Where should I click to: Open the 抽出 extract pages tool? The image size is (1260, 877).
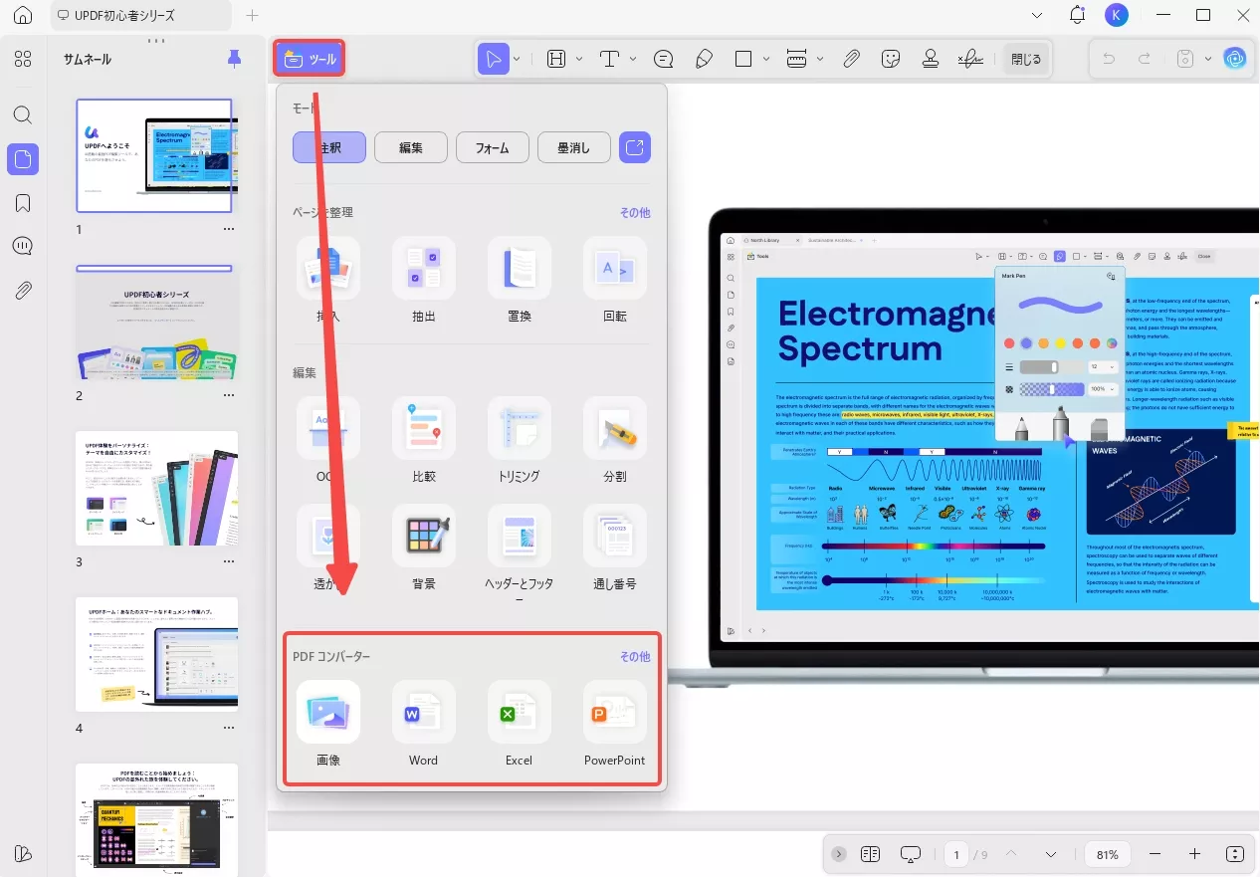pos(424,280)
